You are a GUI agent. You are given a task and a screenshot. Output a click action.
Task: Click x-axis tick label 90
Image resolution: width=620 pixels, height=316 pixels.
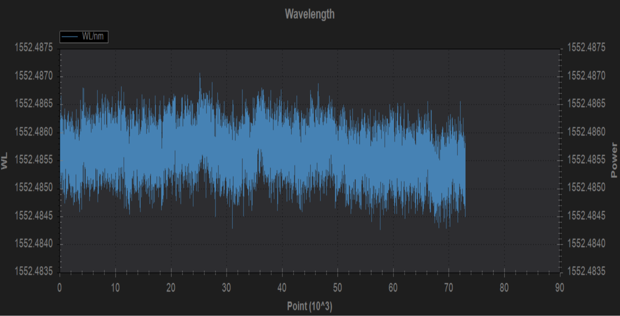click(x=559, y=288)
